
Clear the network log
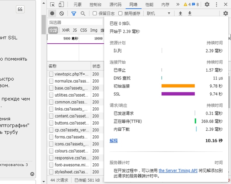tap(61, 13)
